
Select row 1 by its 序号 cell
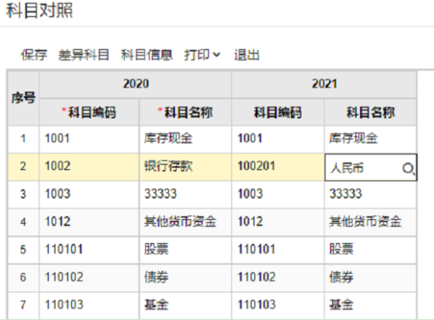(23, 138)
